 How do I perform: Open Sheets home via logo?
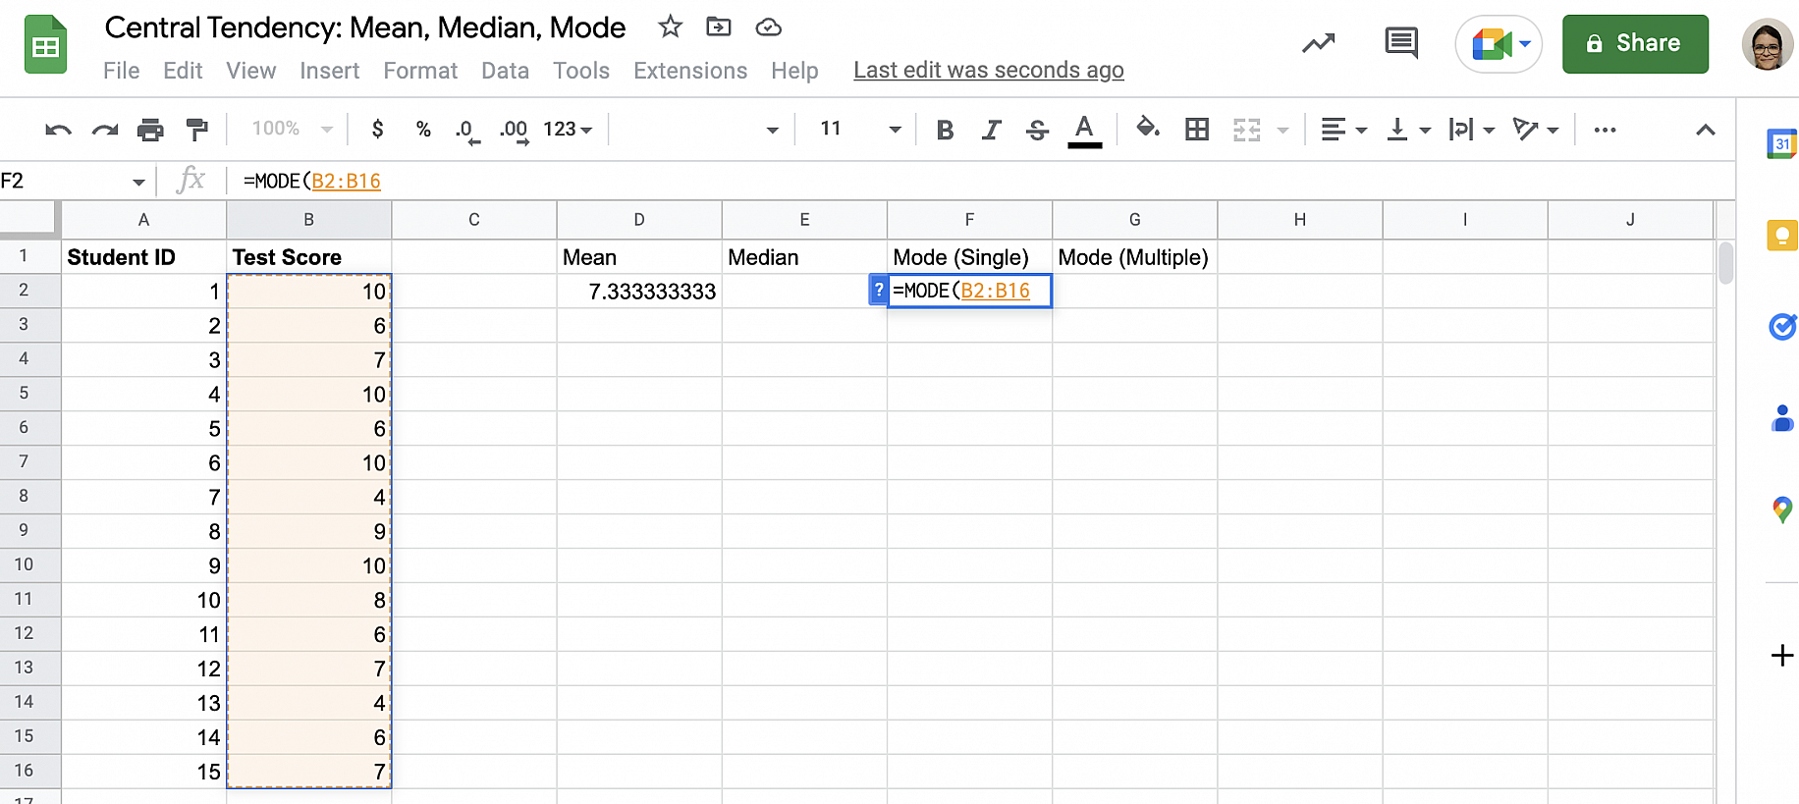pos(45,45)
